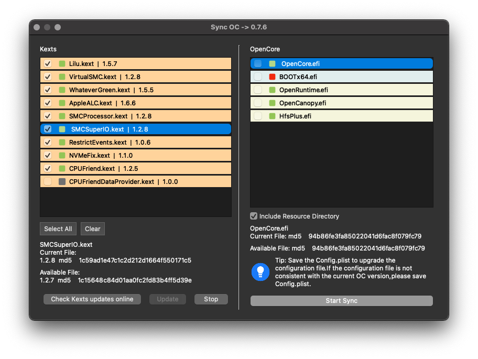The image size is (478, 359).
Task: Click OpenCanopy.efi status indicator
Action: [x=272, y=103]
